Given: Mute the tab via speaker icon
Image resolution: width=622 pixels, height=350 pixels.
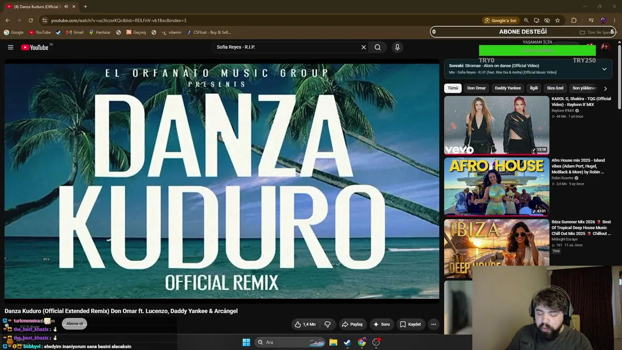Looking at the screenshot, I should pyautogui.click(x=66, y=7).
